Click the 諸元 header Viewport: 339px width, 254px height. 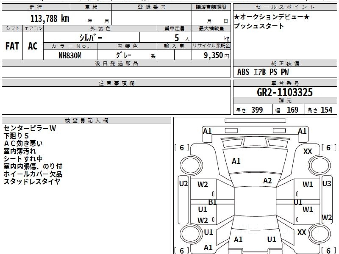[285, 101]
